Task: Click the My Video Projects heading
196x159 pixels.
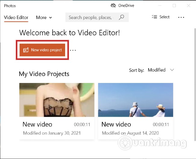Action: pos(44,74)
